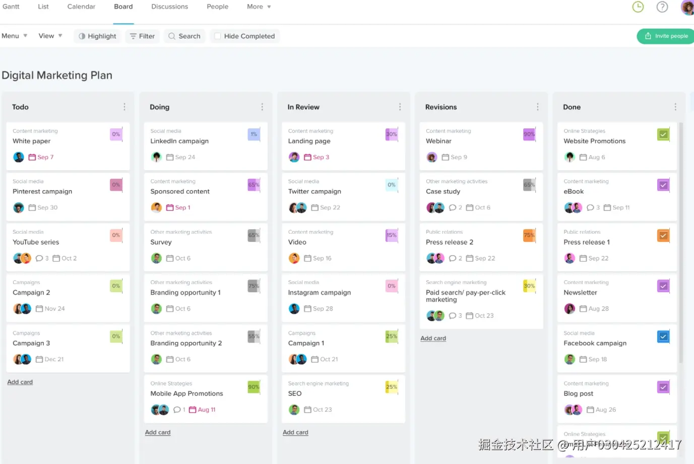Viewport: 694px width, 464px height.
Task: Open In Review column options menu
Action: pos(400,107)
